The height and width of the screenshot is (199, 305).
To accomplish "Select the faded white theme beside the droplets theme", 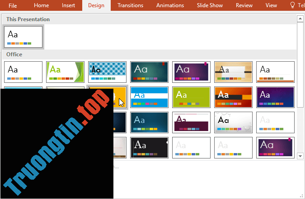I will pos(275,122).
